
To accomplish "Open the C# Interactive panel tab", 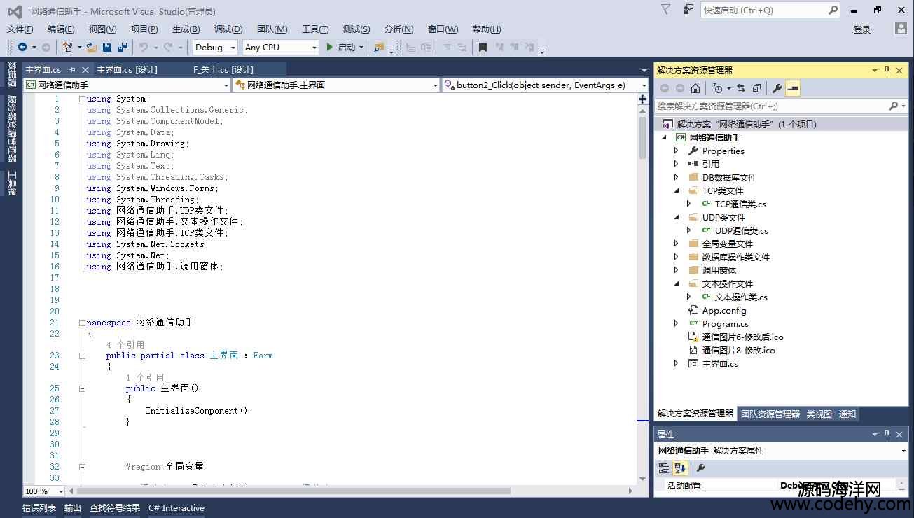I will 176,508.
